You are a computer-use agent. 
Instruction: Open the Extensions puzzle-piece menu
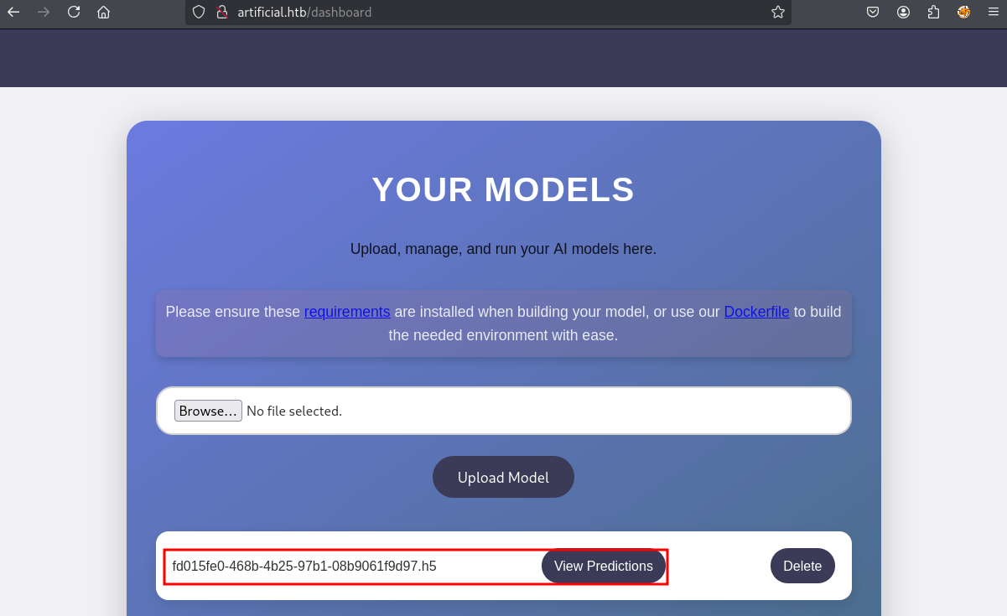(x=933, y=12)
